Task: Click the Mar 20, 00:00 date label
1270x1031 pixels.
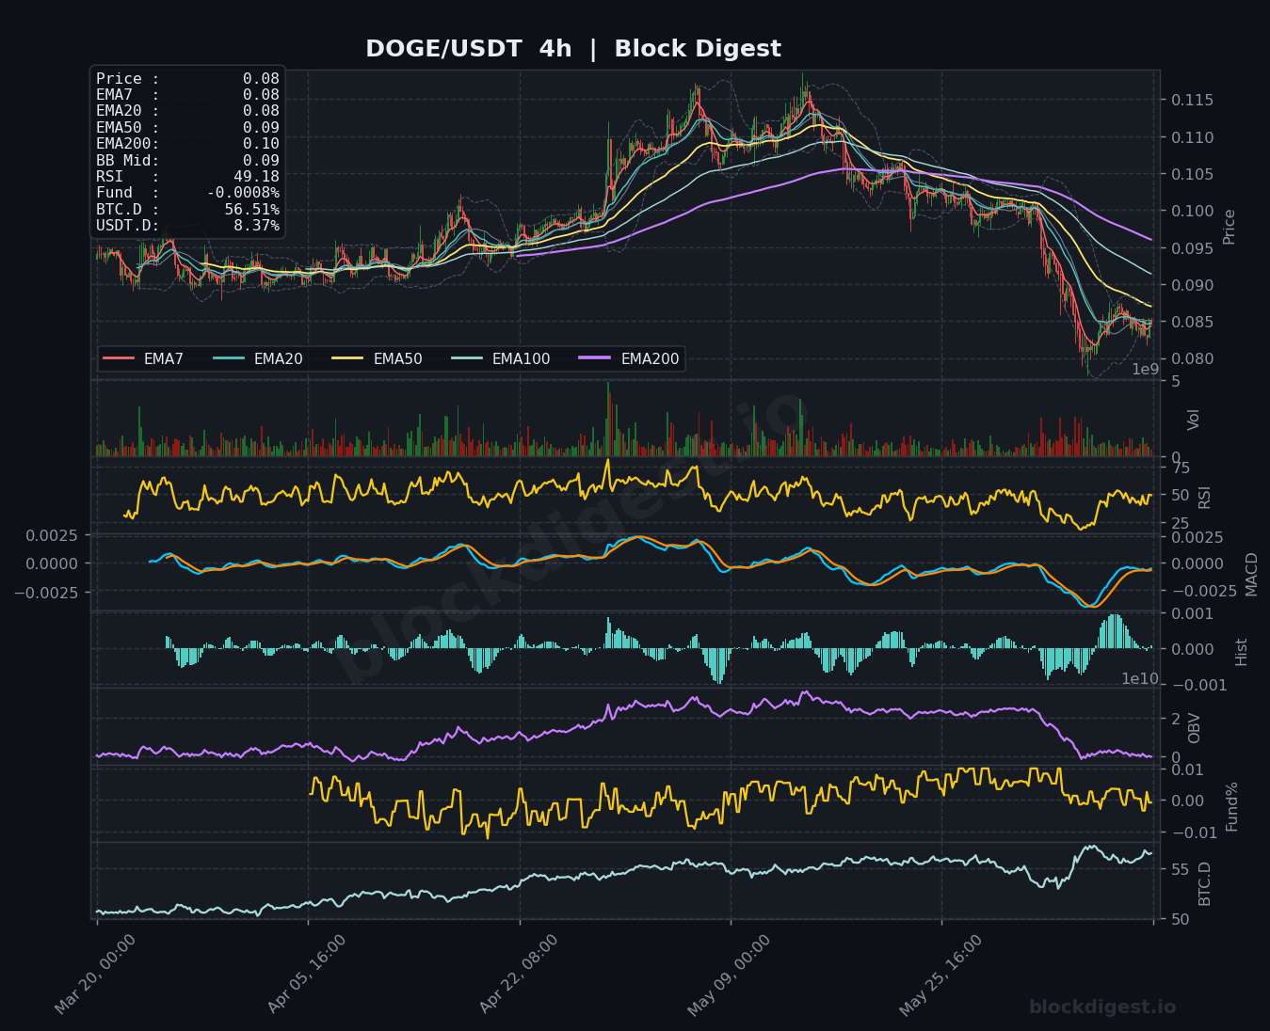Action: pos(95,975)
